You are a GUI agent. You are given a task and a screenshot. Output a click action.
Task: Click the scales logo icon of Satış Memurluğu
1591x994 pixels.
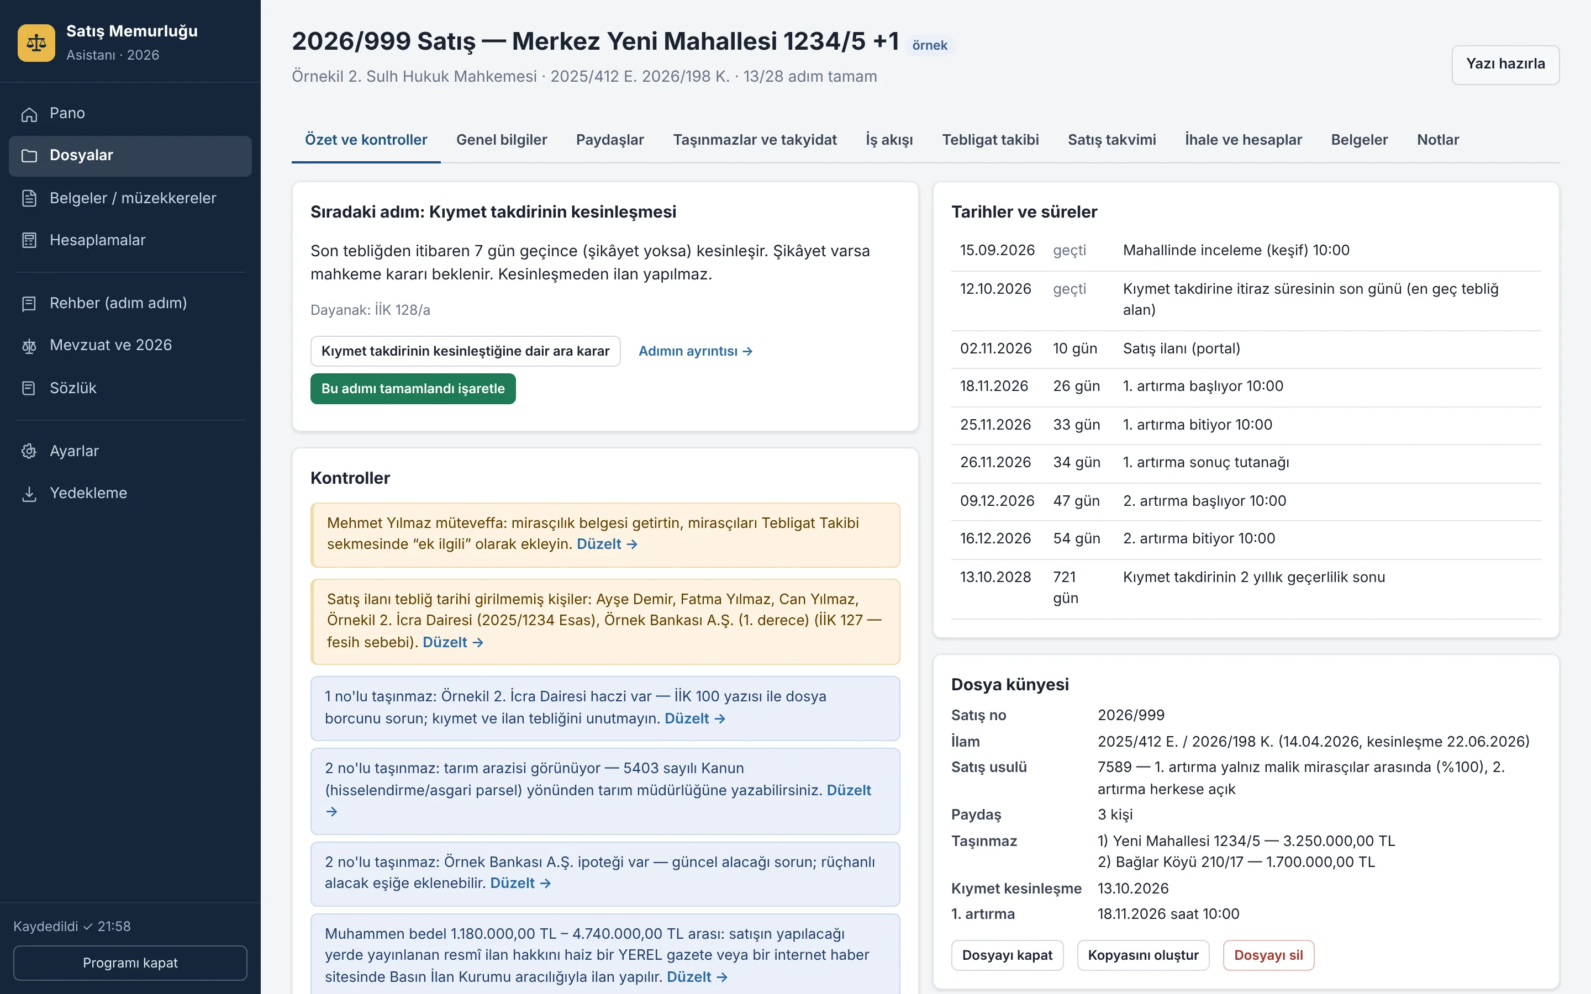(x=36, y=43)
